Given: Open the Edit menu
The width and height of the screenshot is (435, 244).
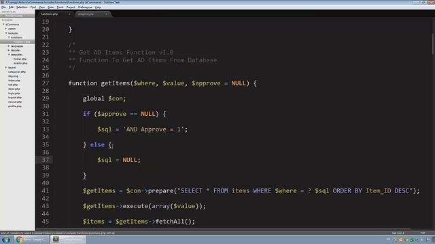Looking at the screenshot, I should 11,7.
